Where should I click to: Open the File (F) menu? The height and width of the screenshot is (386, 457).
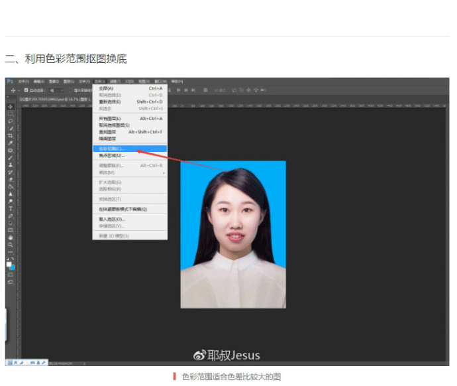click(23, 82)
